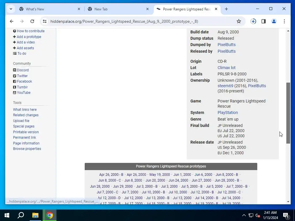
Task: Close the What's New tab
Action: (x=79, y=9)
